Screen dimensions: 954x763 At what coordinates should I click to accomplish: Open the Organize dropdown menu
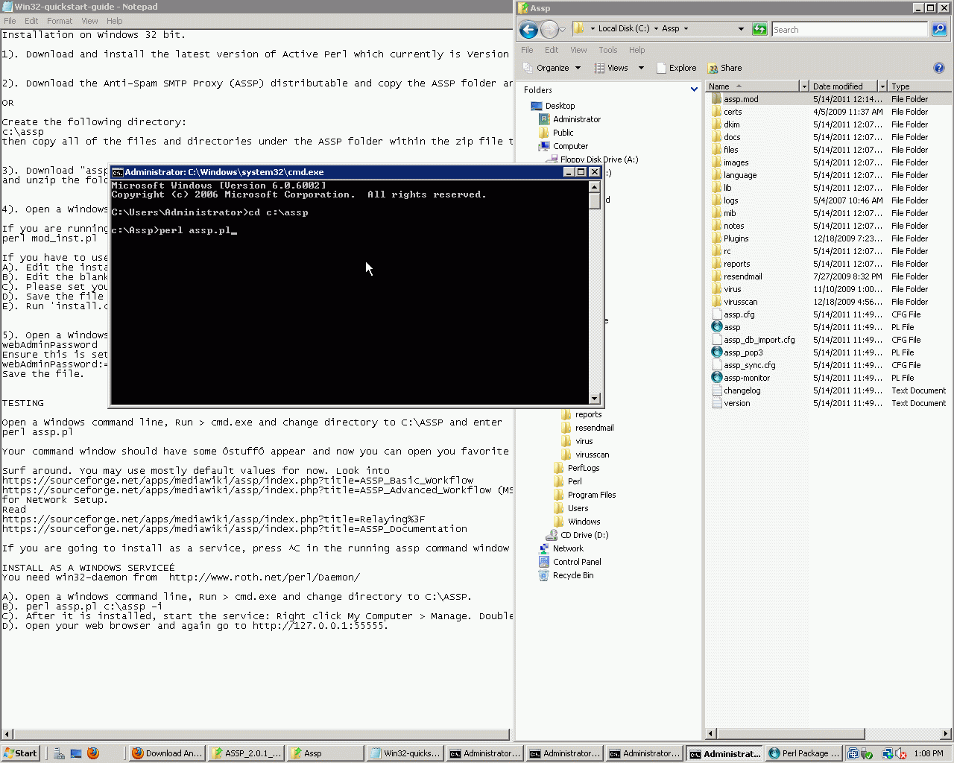click(x=552, y=68)
